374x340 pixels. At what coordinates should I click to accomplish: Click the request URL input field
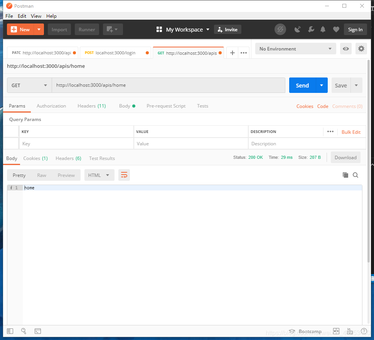coord(168,85)
